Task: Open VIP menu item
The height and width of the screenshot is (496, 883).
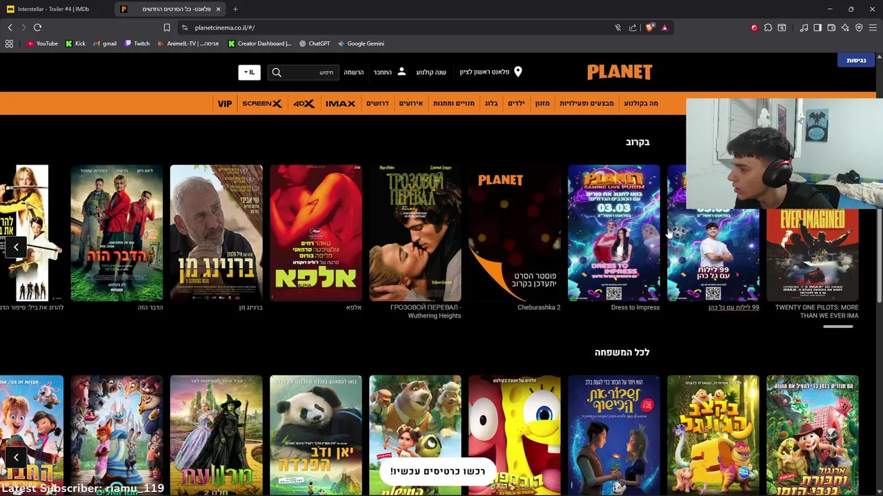Action: [225, 103]
